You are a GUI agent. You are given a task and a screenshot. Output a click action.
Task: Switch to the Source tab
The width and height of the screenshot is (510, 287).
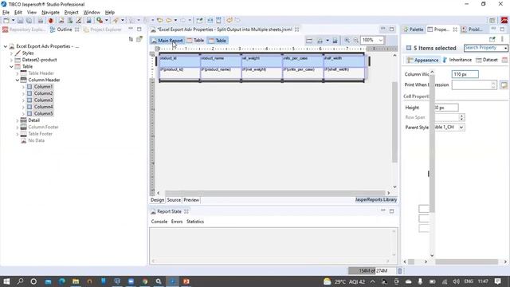pos(174,200)
